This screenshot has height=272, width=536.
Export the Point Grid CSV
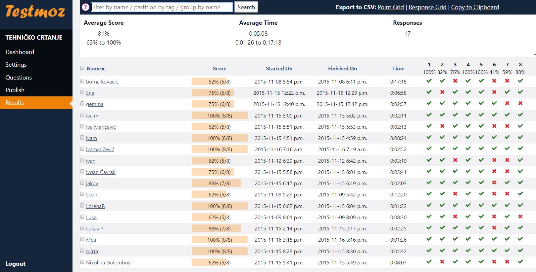tap(391, 7)
